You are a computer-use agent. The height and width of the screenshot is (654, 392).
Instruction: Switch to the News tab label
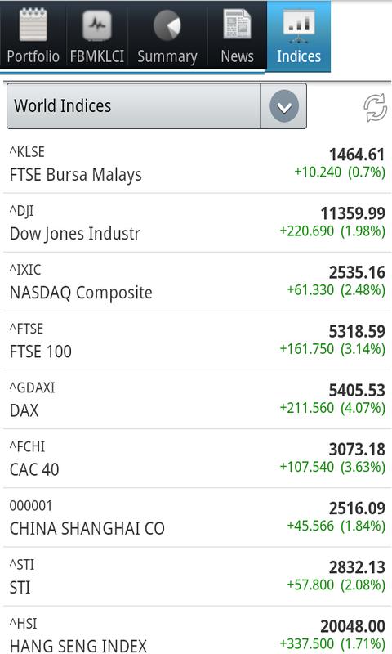tap(237, 56)
